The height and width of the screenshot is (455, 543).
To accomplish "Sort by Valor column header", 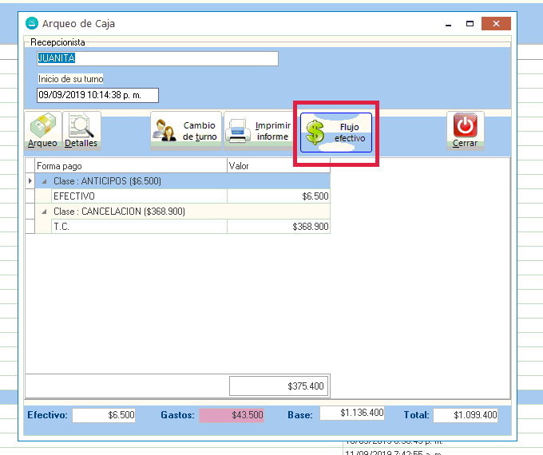I will point(277,166).
